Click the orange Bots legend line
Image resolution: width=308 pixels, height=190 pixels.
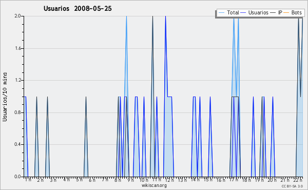pyautogui.click(x=286, y=13)
